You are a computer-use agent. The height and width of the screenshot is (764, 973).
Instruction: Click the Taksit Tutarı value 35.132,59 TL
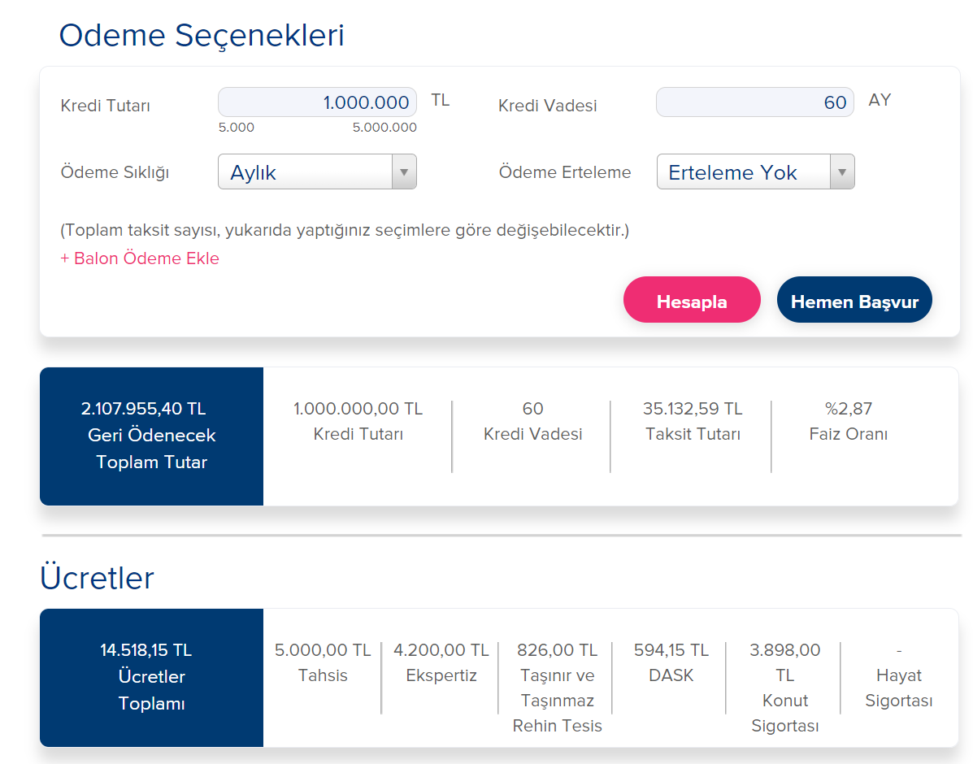693,409
